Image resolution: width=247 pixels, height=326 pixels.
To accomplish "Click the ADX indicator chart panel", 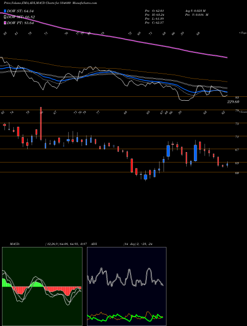I will (126, 286).
